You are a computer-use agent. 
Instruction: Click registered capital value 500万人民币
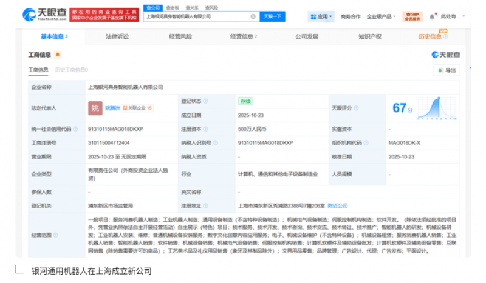coord(252,129)
